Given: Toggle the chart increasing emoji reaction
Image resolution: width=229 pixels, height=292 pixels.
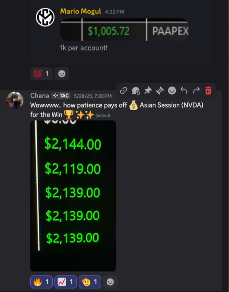Looking at the screenshot, I should pyautogui.click(x=66, y=282).
